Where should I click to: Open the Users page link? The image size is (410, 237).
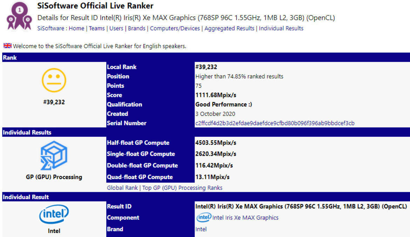116,28
